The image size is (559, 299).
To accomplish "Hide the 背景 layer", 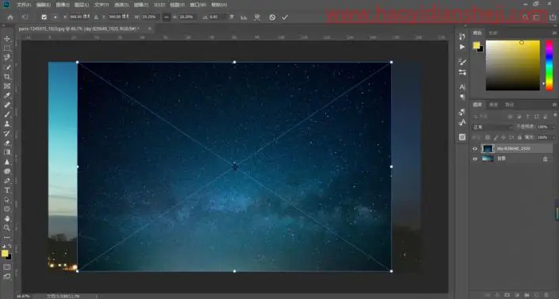I will (x=475, y=159).
